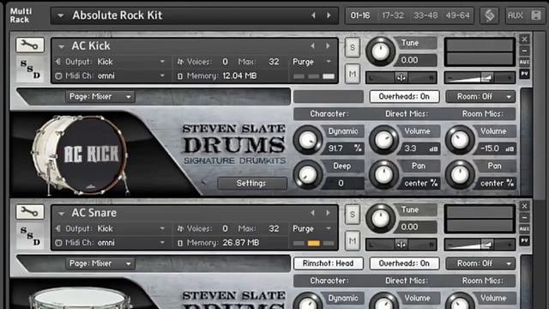Viewport: 549px width, 309px height.
Task: Click the Kontakt logo icon beside 49-64
Action: click(489, 15)
